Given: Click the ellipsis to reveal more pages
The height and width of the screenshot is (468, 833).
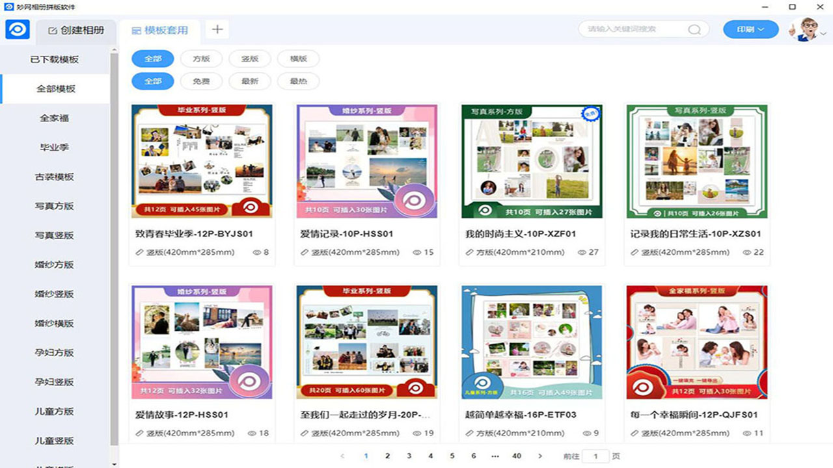Looking at the screenshot, I should coord(495,456).
